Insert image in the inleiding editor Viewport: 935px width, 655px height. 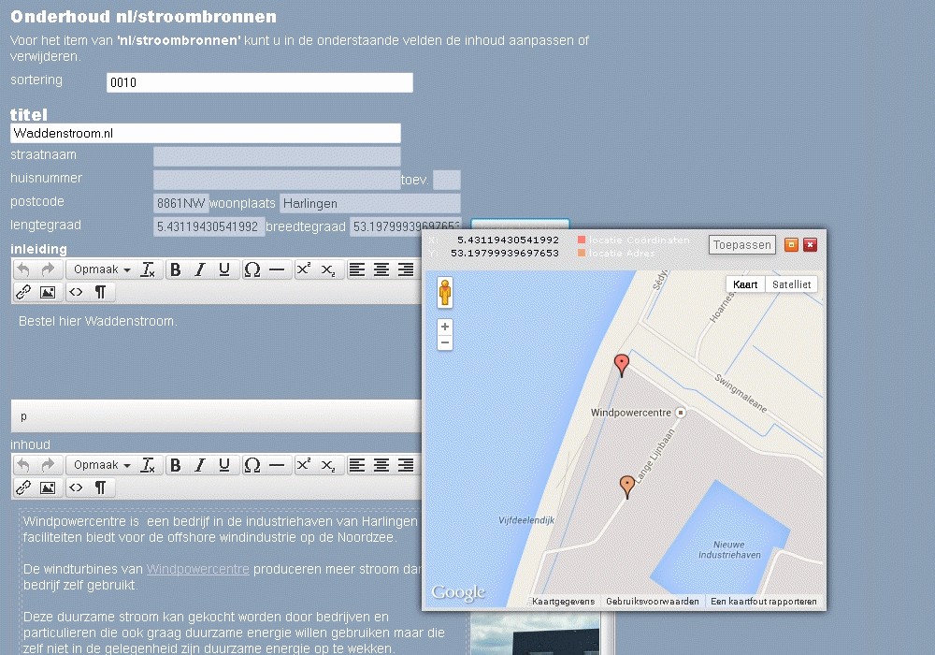point(48,292)
